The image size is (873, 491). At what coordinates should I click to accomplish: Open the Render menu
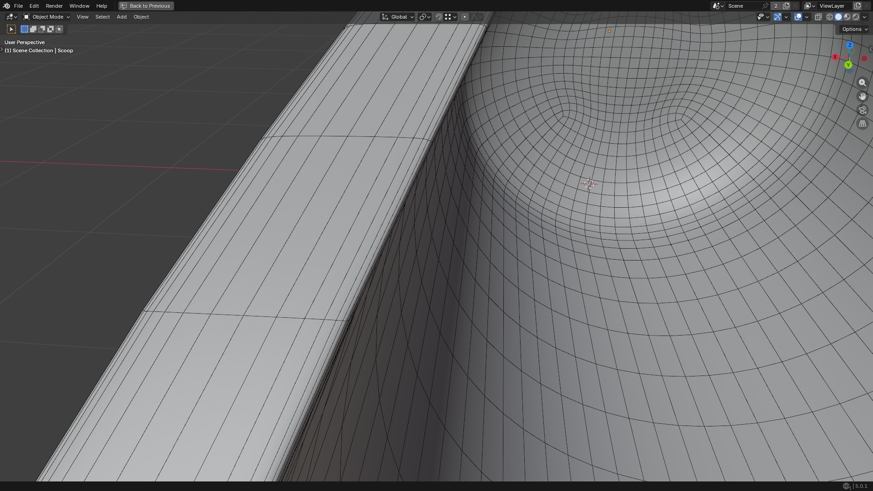tap(54, 6)
